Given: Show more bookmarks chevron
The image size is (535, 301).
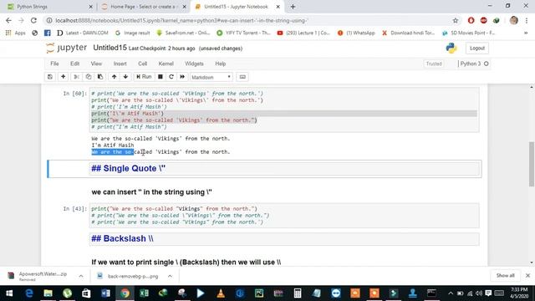Looking at the screenshot, I should [526, 33].
